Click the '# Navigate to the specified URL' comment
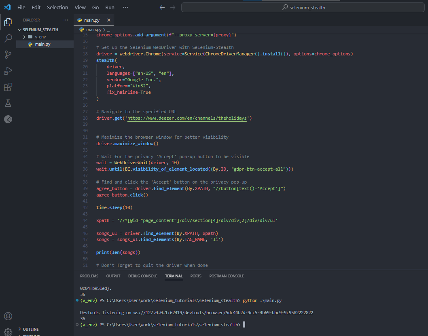The width and height of the screenshot is (428, 336). 136,112
